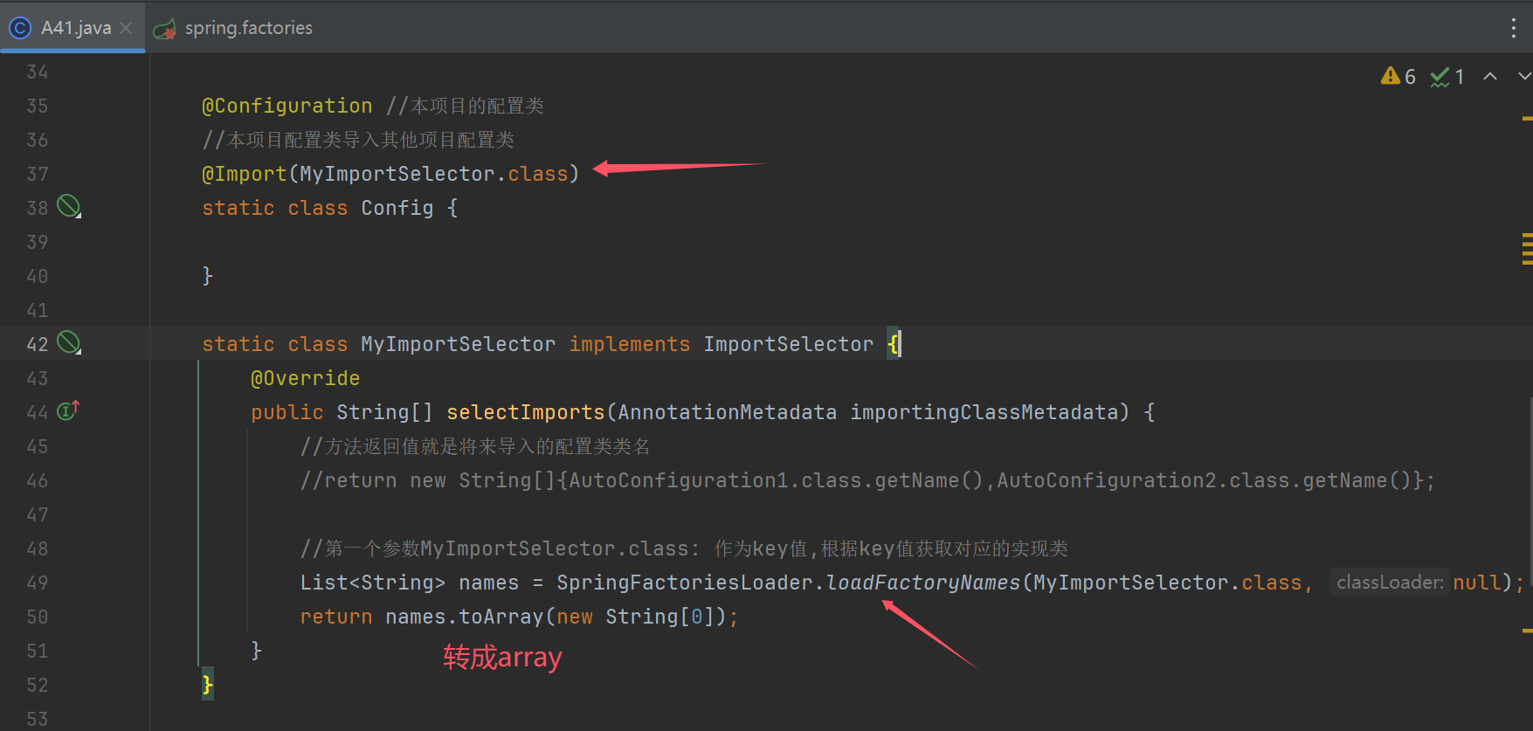Click ImportSelector interface name on line 42
This screenshot has height=731, width=1533.
tap(789, 344)
